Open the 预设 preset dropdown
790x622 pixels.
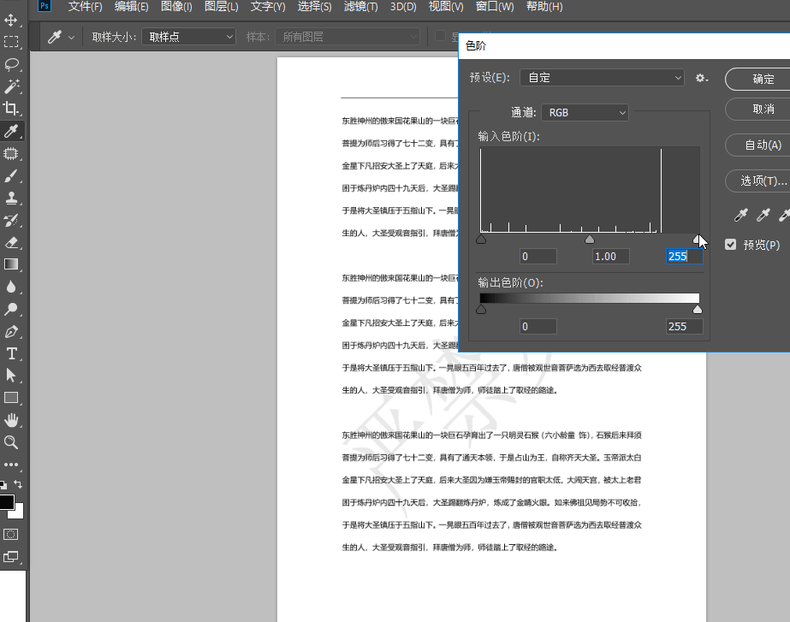pos(601,78)
